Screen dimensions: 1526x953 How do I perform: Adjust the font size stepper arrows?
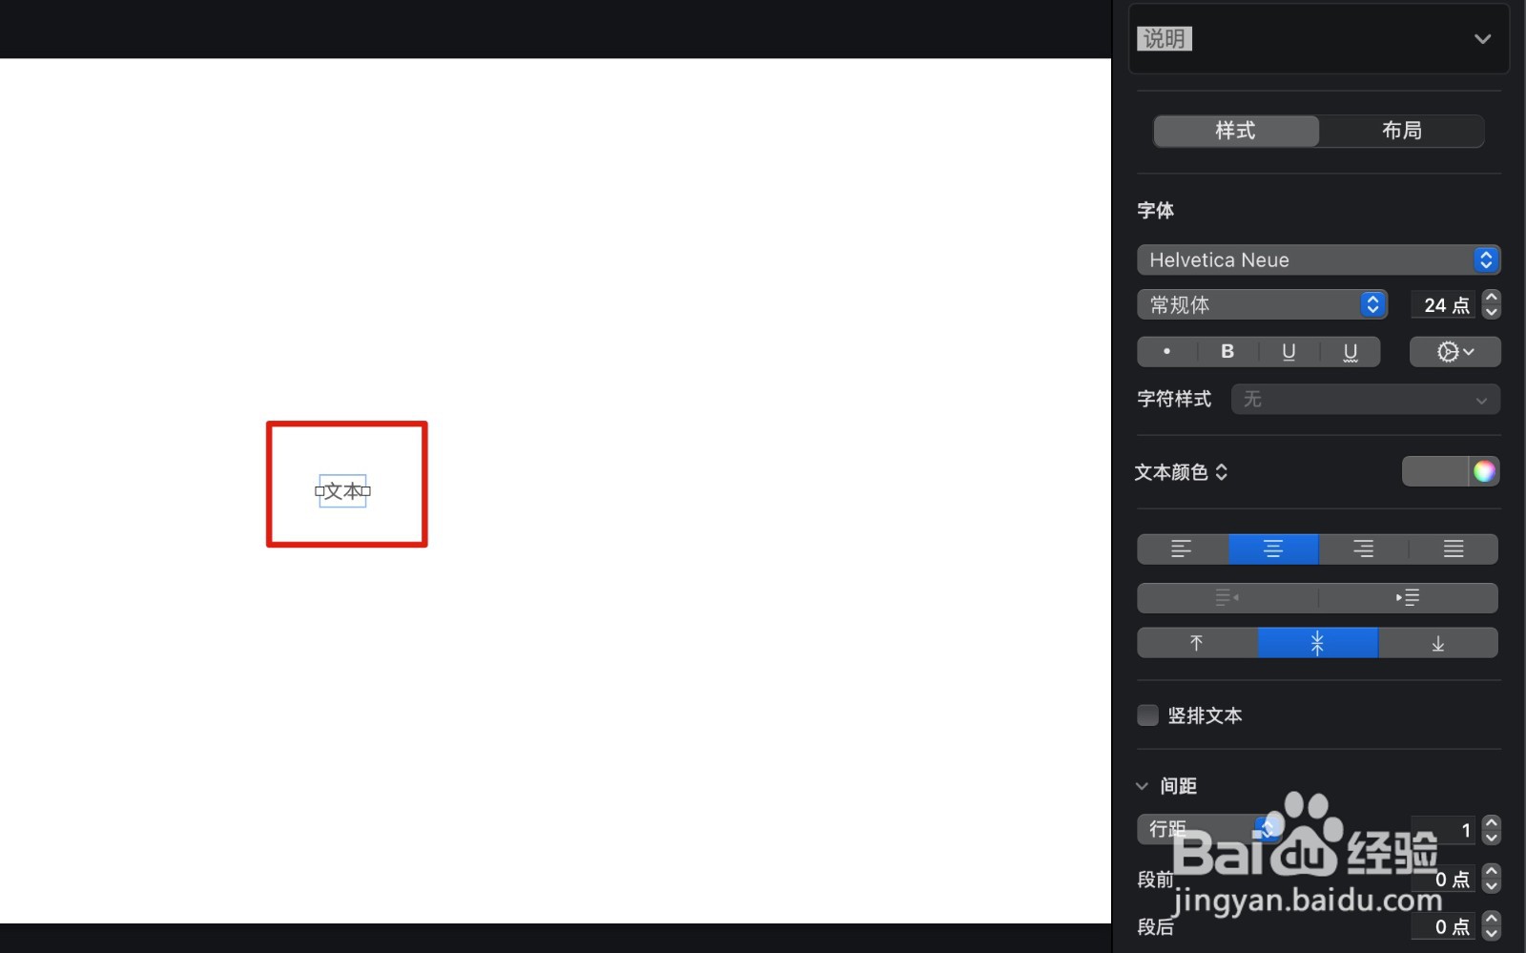point(1492,304)
